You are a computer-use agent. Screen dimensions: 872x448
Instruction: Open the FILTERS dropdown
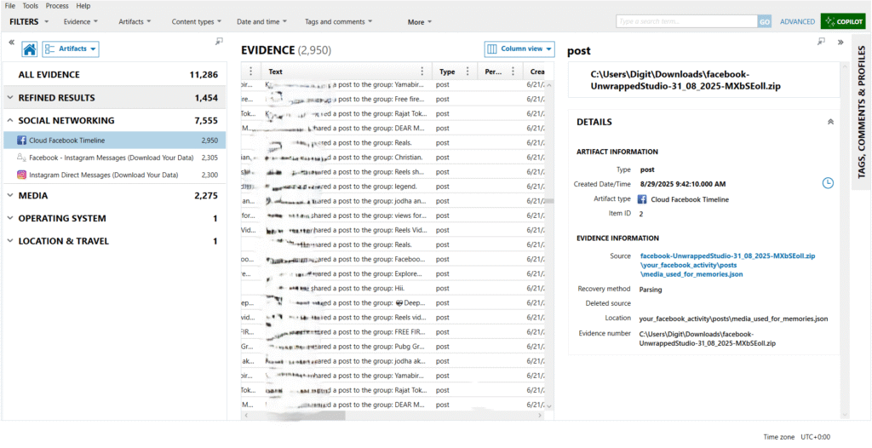30,21
